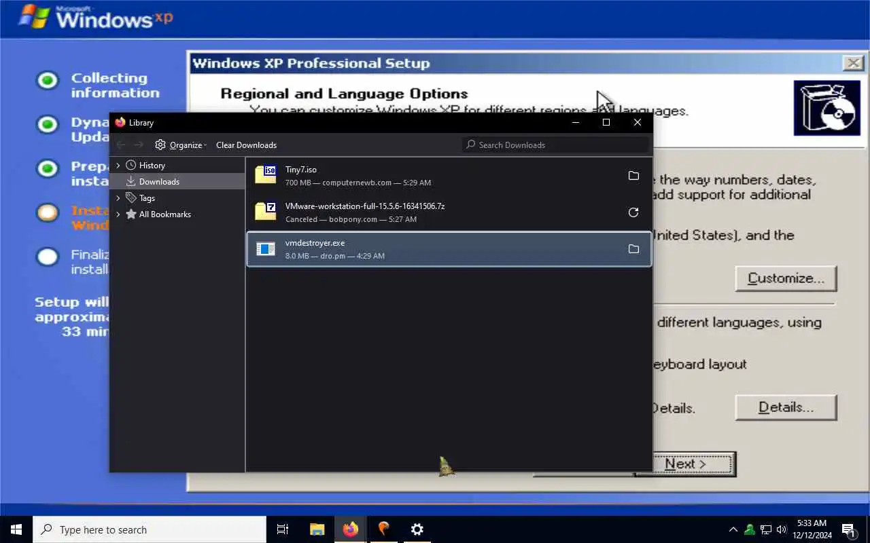870x543 pixels.
Task: Maximize the Library window
Action: 606,122
